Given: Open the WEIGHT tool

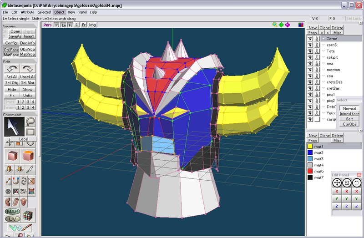Looking at the screenshot, I should [x=24, y=191].
